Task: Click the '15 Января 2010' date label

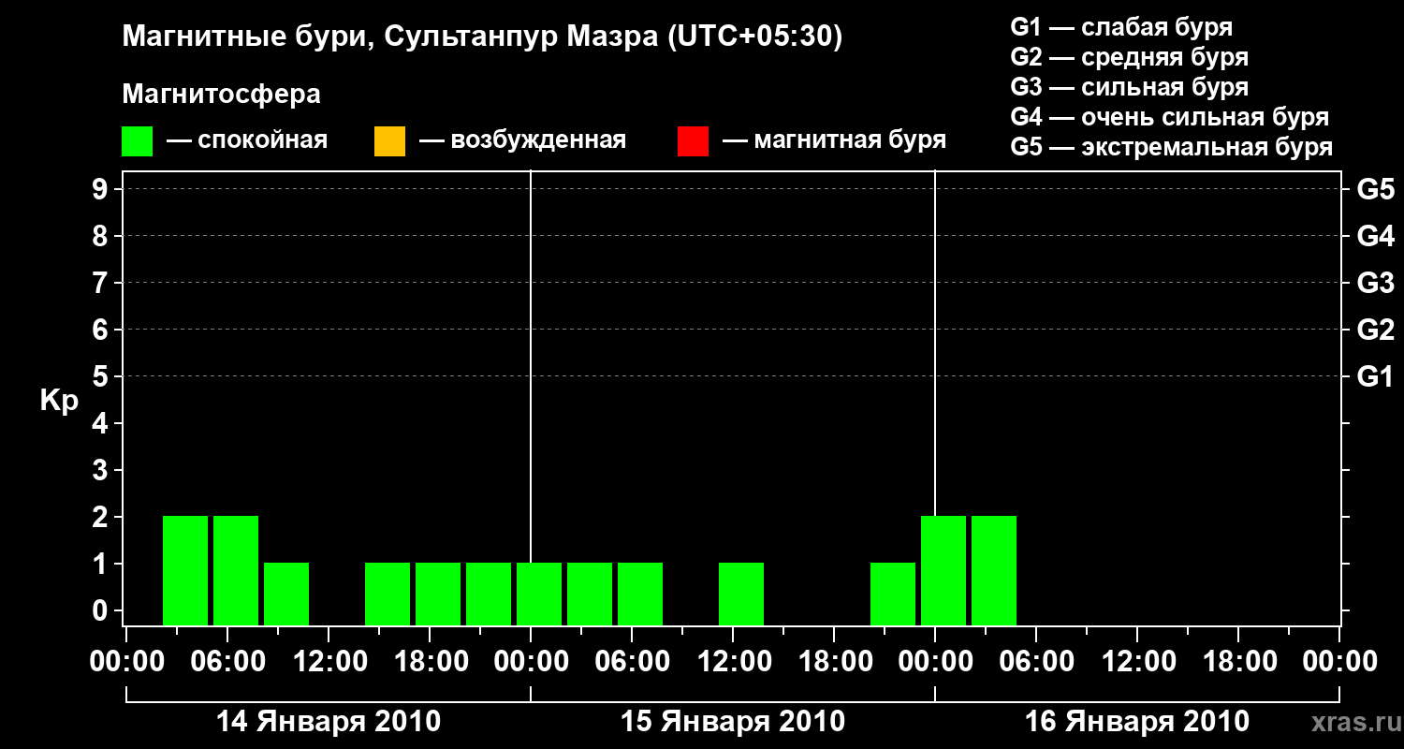Action: (733, 721)
